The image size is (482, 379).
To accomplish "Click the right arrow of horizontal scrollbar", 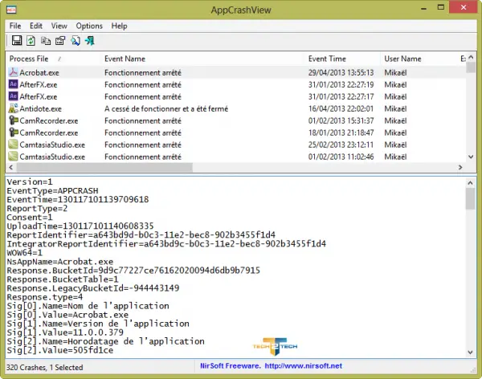I will (x=460, y=167).
